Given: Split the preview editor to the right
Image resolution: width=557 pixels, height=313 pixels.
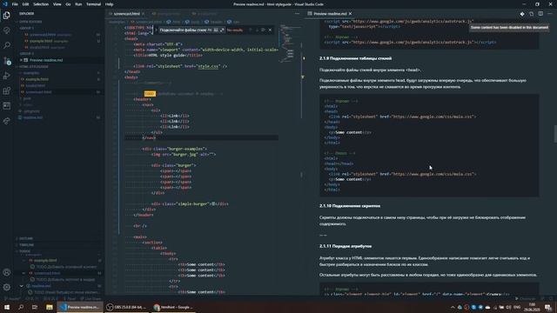Looking at the screenshot, I should [540, 14].
